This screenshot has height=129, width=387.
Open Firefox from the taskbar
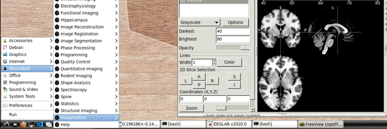[x=23, y=124]
